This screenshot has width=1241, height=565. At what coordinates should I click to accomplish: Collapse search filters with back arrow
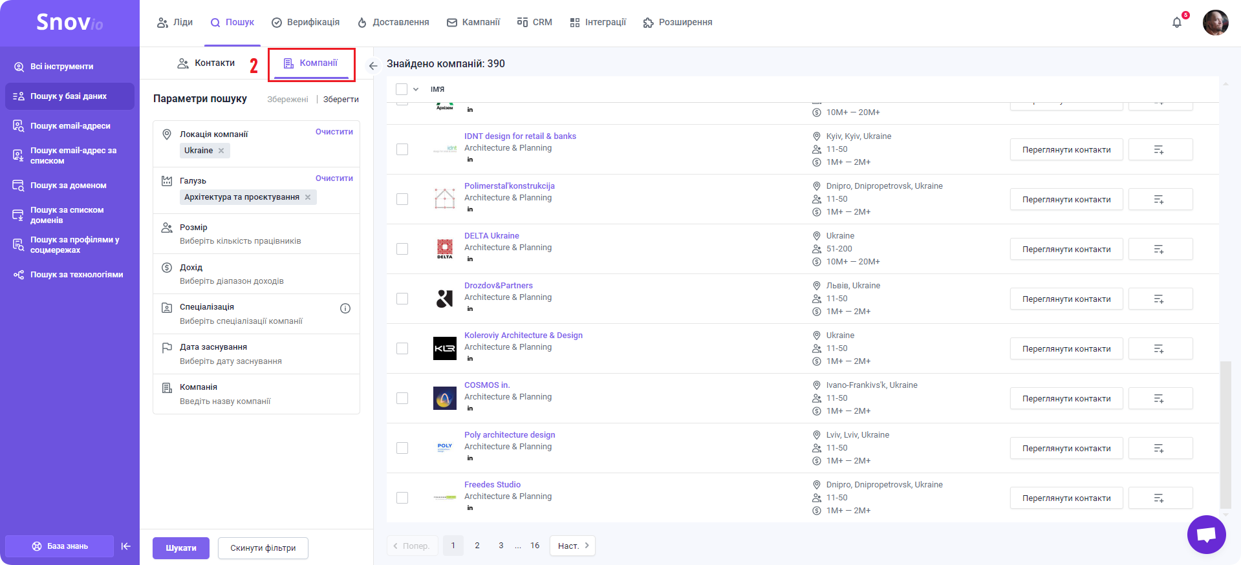point(373,65)
